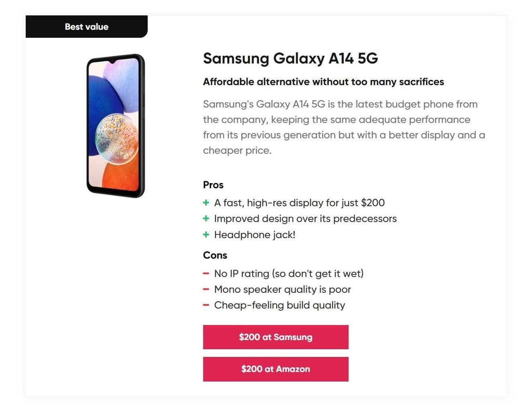Click the "Pros" heading
The width and height of the screenshot is (522, 405).
tap(213, 185)
